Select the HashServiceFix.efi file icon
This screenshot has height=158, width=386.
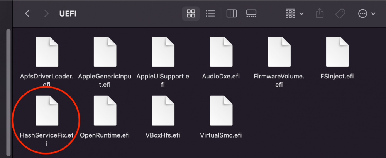(x=47, y=111)
